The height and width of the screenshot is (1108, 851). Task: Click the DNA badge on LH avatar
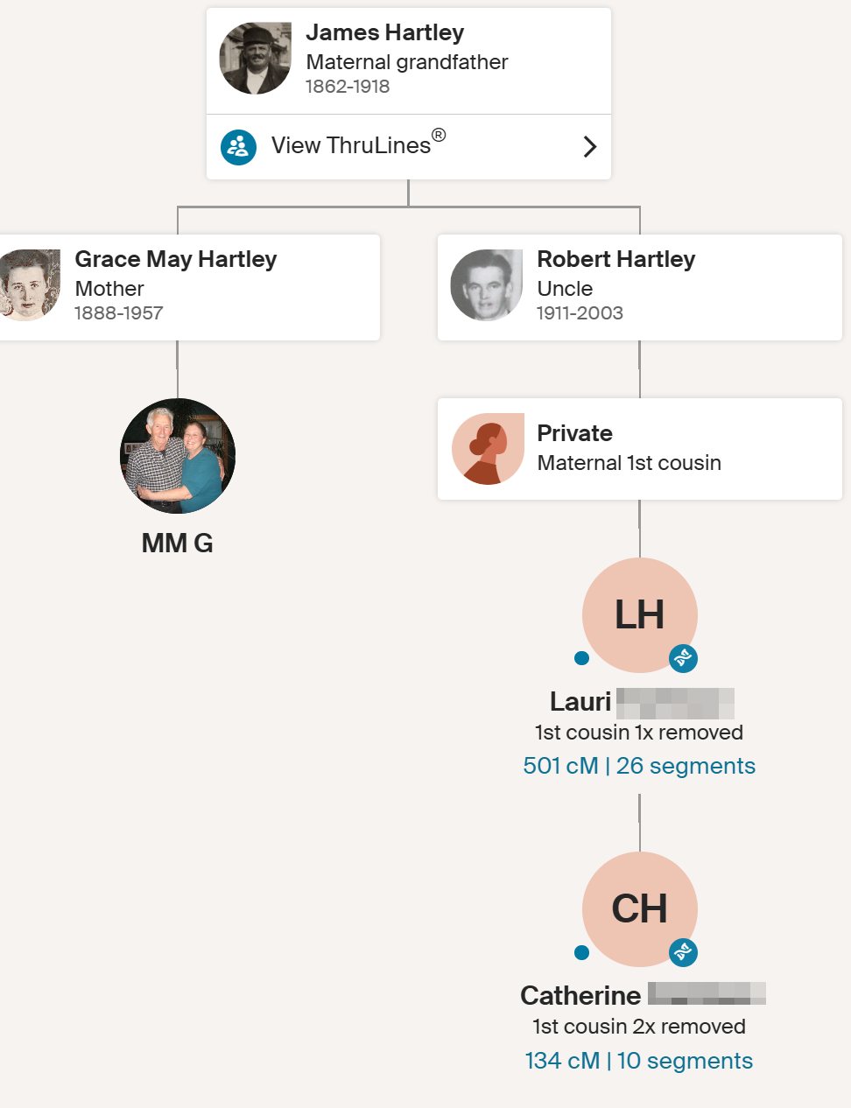683,658
